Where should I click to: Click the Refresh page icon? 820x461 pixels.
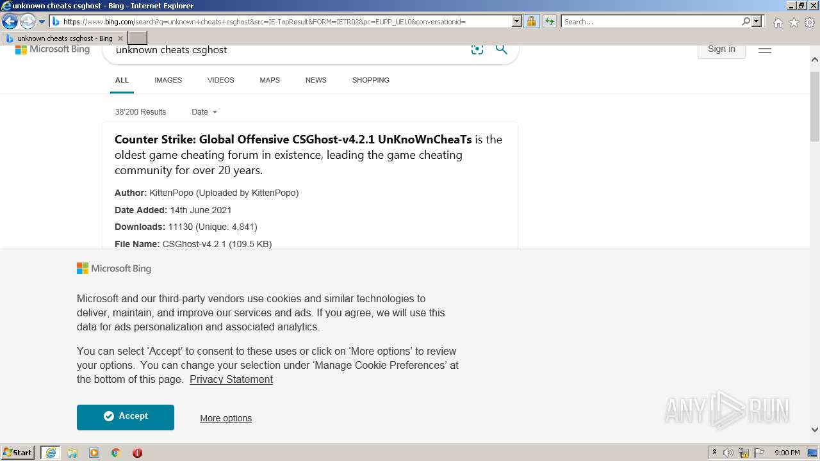tap(550, 22)
